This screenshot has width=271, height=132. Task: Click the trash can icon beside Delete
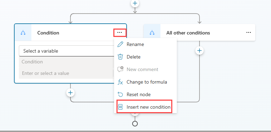point(120,57)
